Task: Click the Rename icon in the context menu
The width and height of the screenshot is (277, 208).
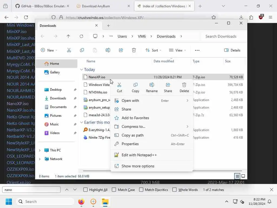Action: tap(152, 85)
